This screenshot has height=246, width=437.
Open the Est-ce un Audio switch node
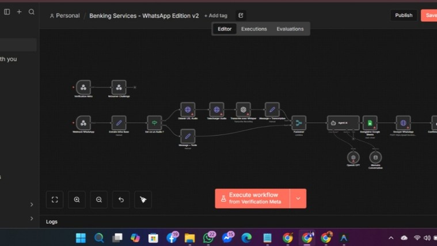(x=154, y=123)
